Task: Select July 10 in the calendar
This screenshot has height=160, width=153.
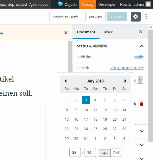Action: [86, 110]
